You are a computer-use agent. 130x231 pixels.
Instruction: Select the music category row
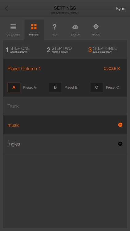[65, 125]
